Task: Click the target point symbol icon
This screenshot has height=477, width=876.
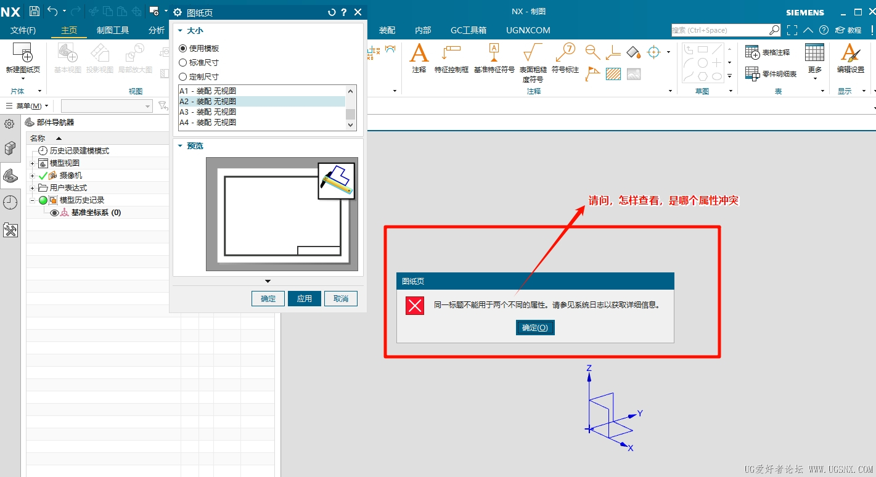Action: pos(592,52)
